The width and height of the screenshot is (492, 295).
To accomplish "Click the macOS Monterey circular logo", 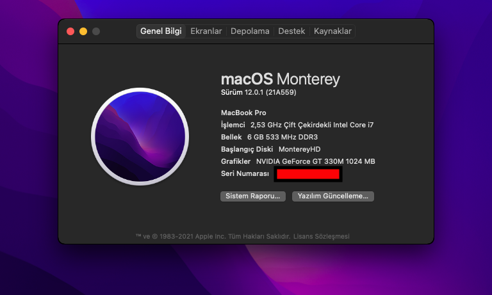I will 140,136.
